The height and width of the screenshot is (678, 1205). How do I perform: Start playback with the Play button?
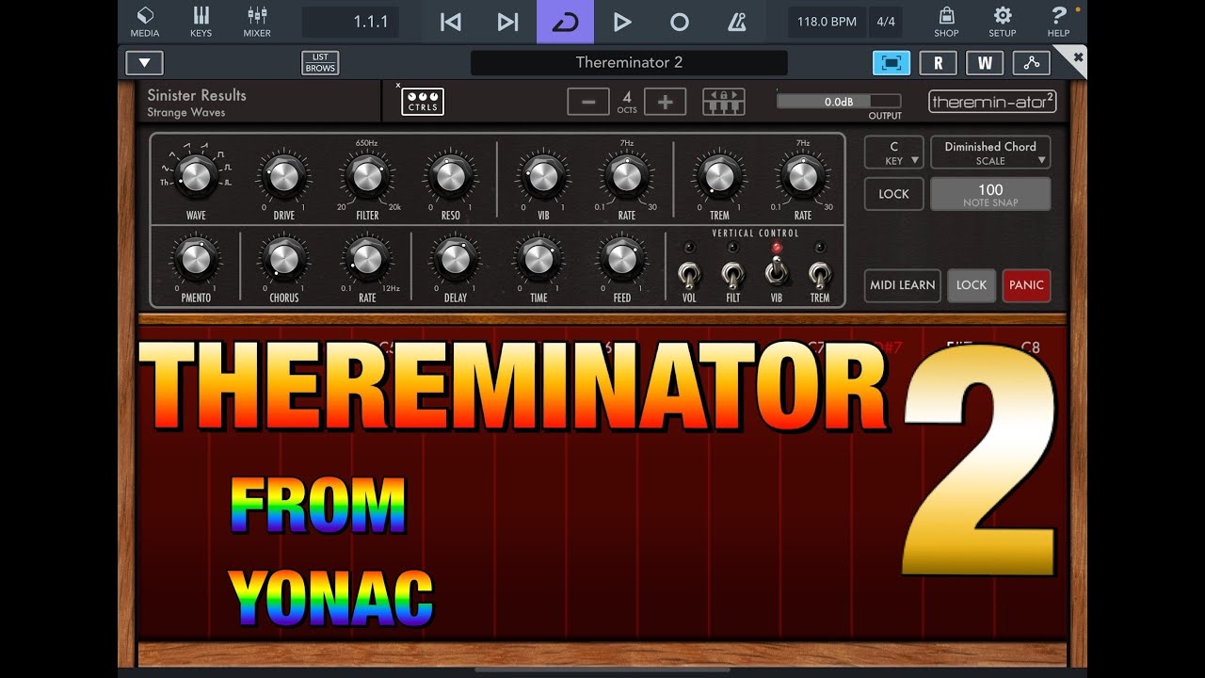click(621, 22)
